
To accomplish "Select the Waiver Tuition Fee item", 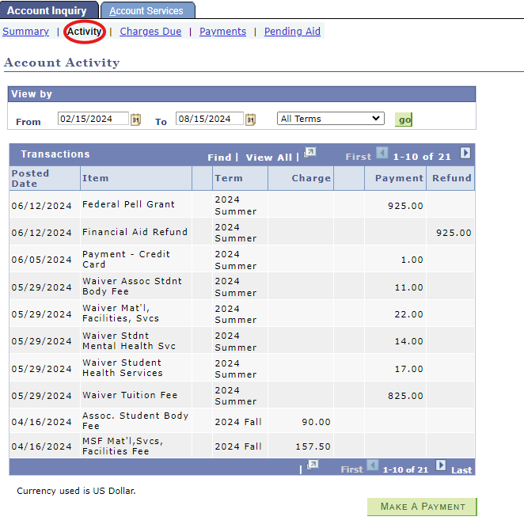I will pyautogui.click(x=130, y=395).
